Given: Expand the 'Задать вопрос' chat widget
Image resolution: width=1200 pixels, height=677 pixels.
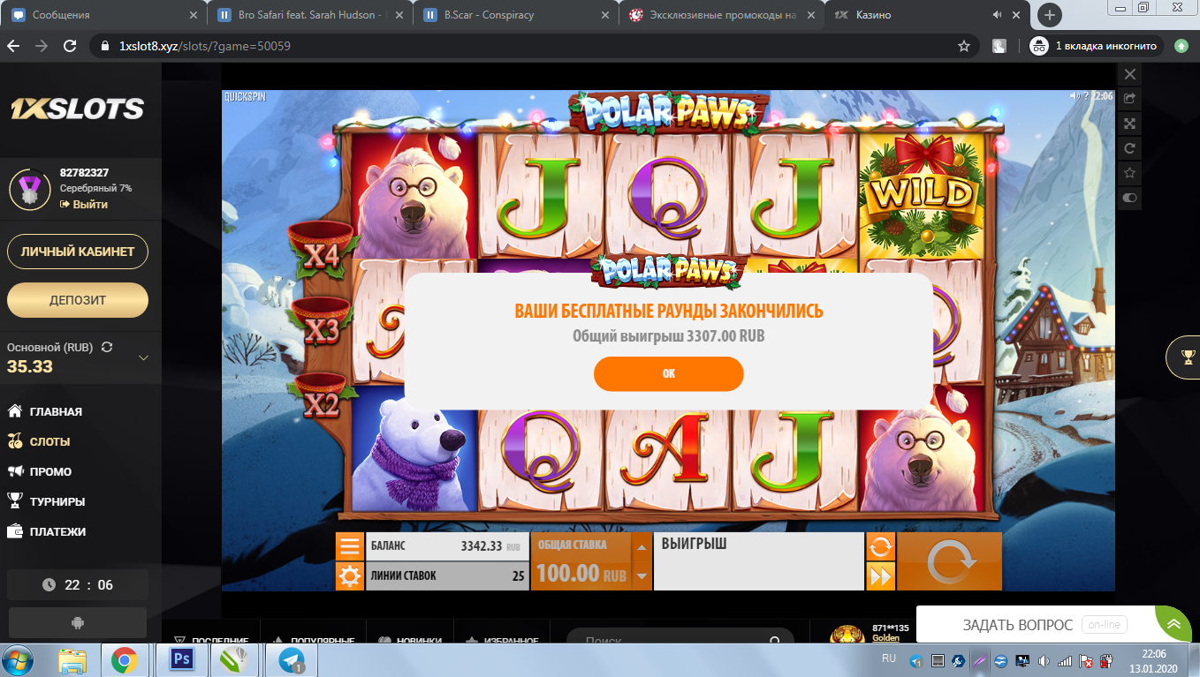Looking at the screenshot, I should [1173, 624].
